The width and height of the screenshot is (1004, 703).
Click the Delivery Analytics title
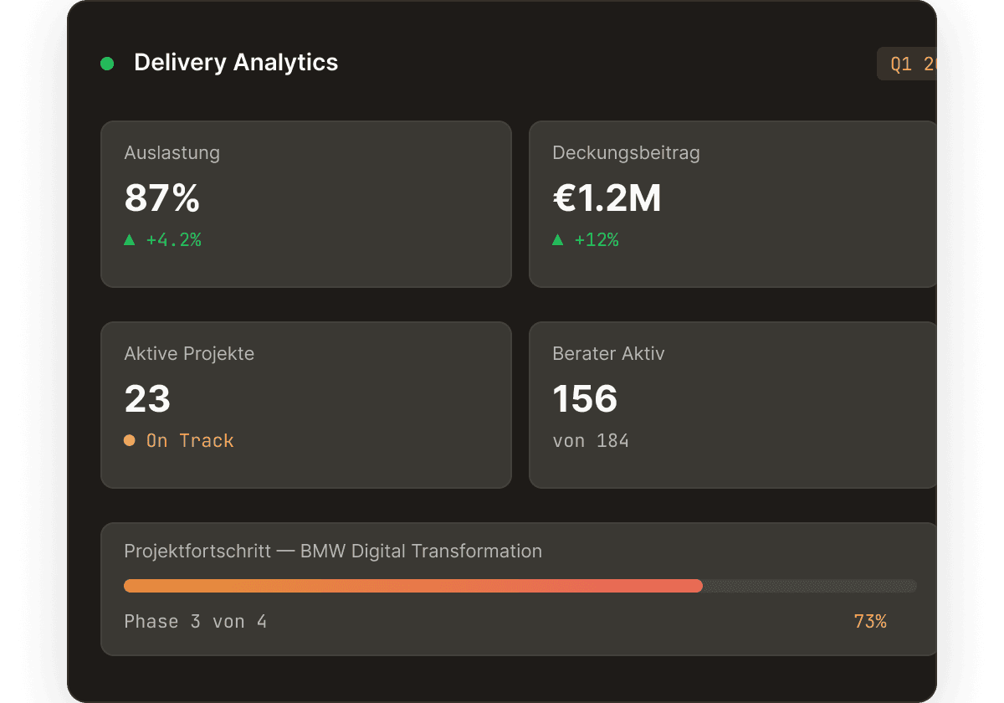[236, 63]
